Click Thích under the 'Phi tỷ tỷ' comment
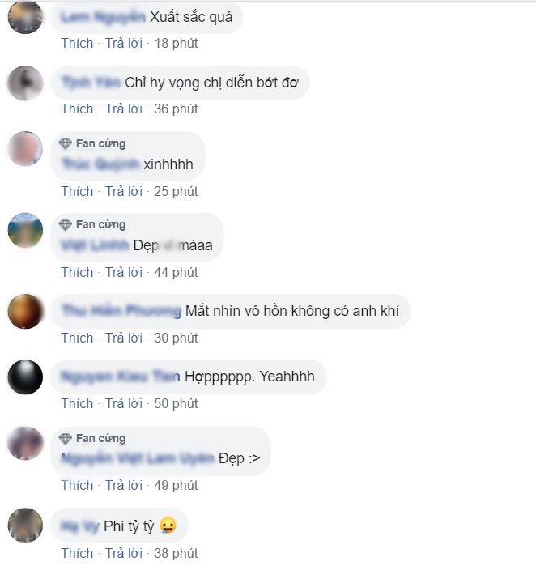This screenshot has height=566, width=536. [x=77, y=553]
